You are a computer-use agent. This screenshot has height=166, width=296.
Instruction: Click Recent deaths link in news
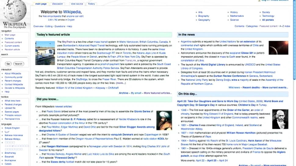click(251, 87)
